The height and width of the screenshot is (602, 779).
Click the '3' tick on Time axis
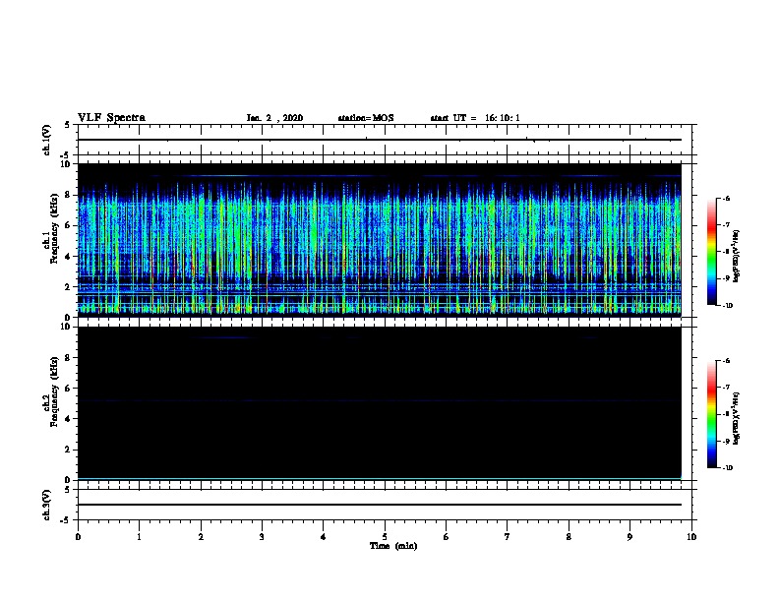point(262,537)
